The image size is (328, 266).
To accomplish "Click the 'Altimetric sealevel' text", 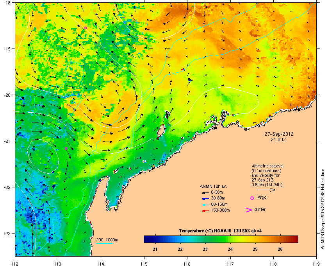I will point(267,166).
